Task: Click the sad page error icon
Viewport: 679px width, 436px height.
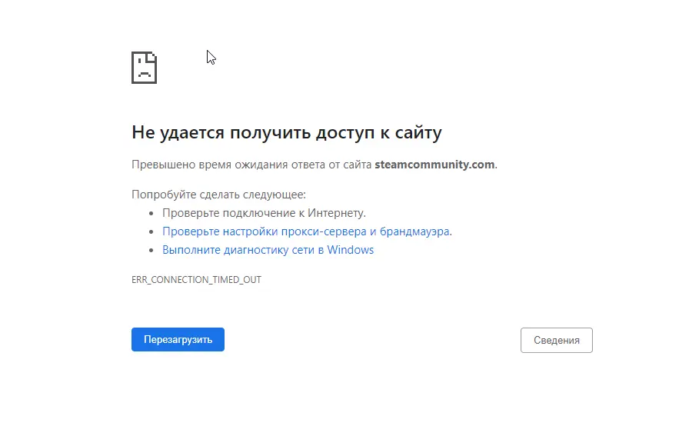Action: pos(145,68)
